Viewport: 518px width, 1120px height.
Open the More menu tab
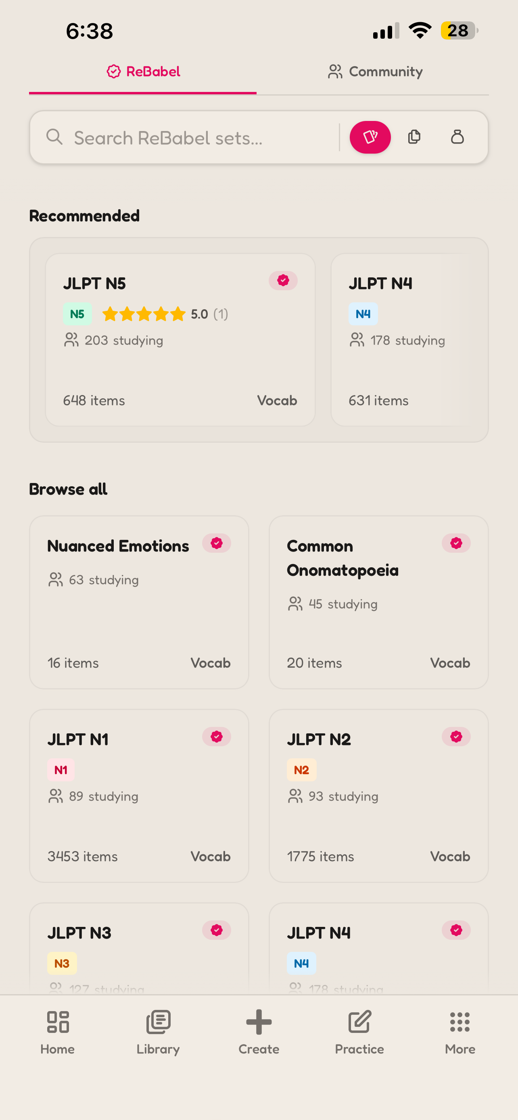coord(460,1033)
